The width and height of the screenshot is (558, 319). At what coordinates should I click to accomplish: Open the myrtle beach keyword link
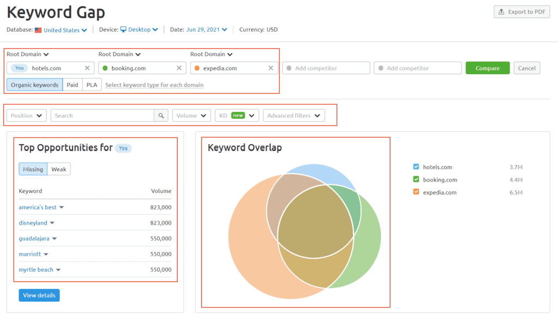(36, 269)
